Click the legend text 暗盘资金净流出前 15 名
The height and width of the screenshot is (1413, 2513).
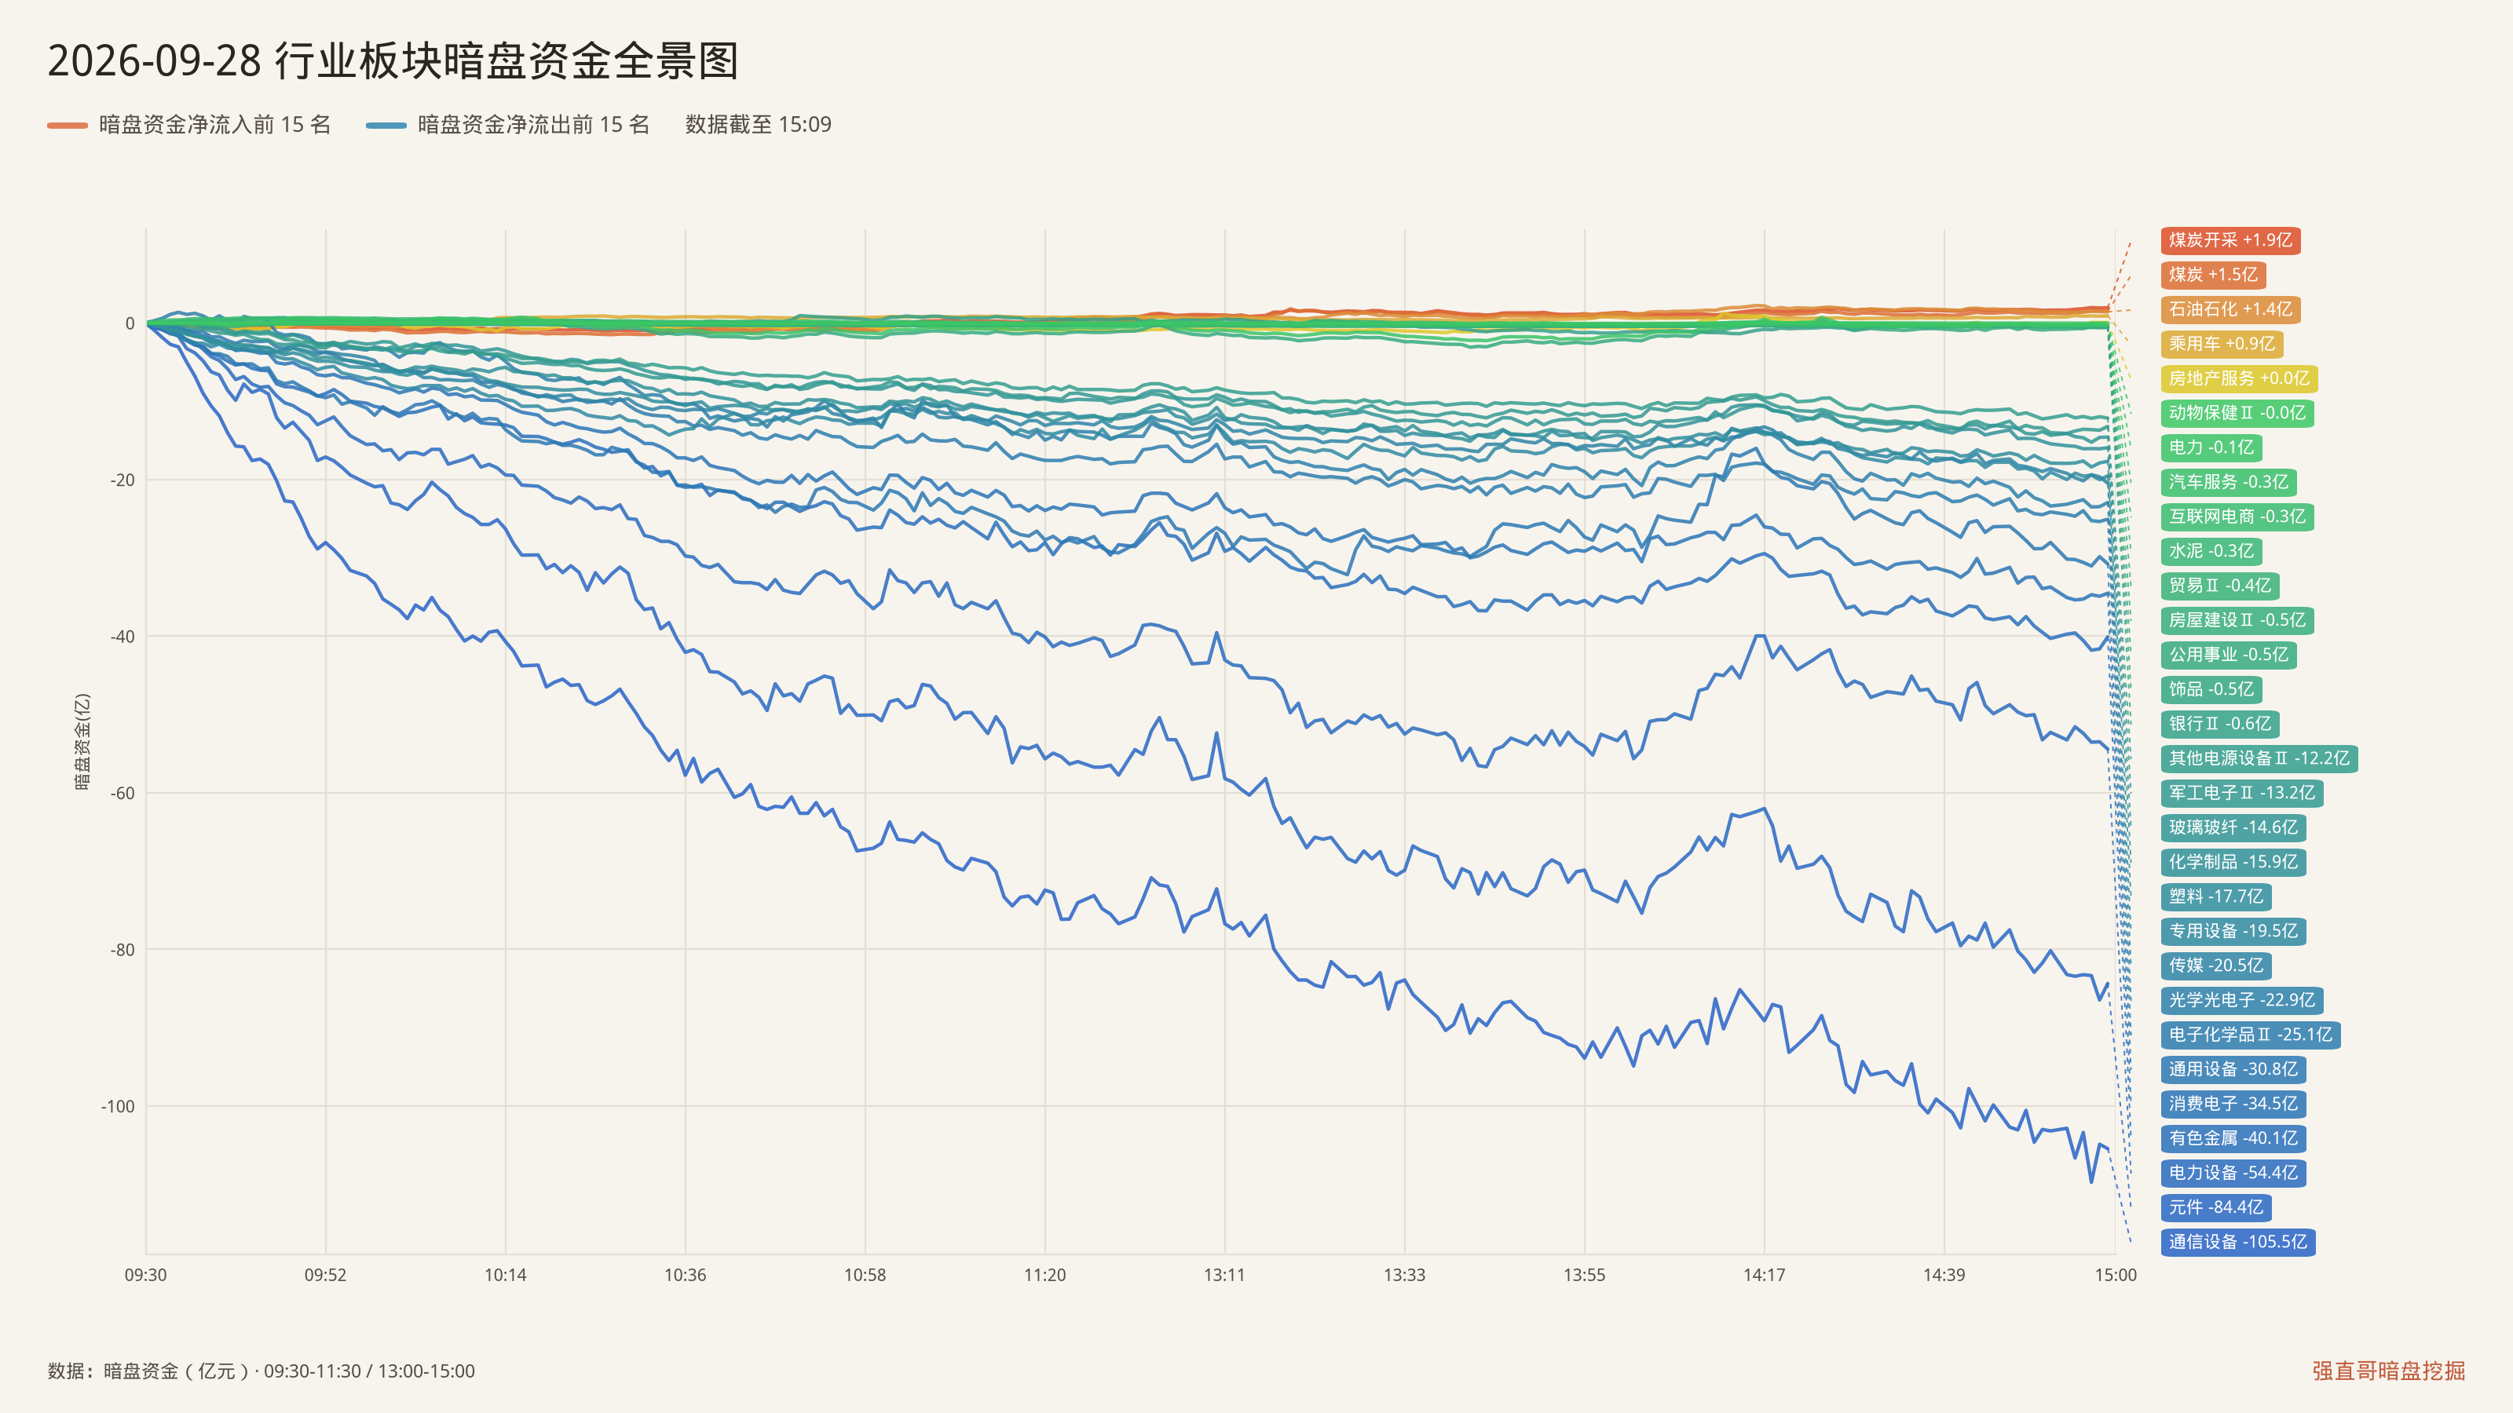pyautogui.click(x=534, y=125)
